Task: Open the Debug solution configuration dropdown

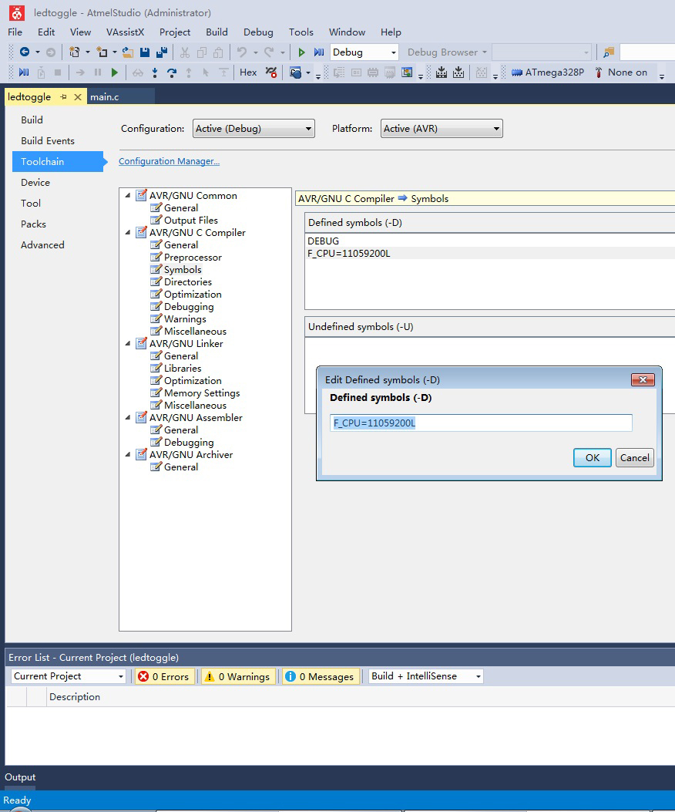Action: click(x=364, y=52)
